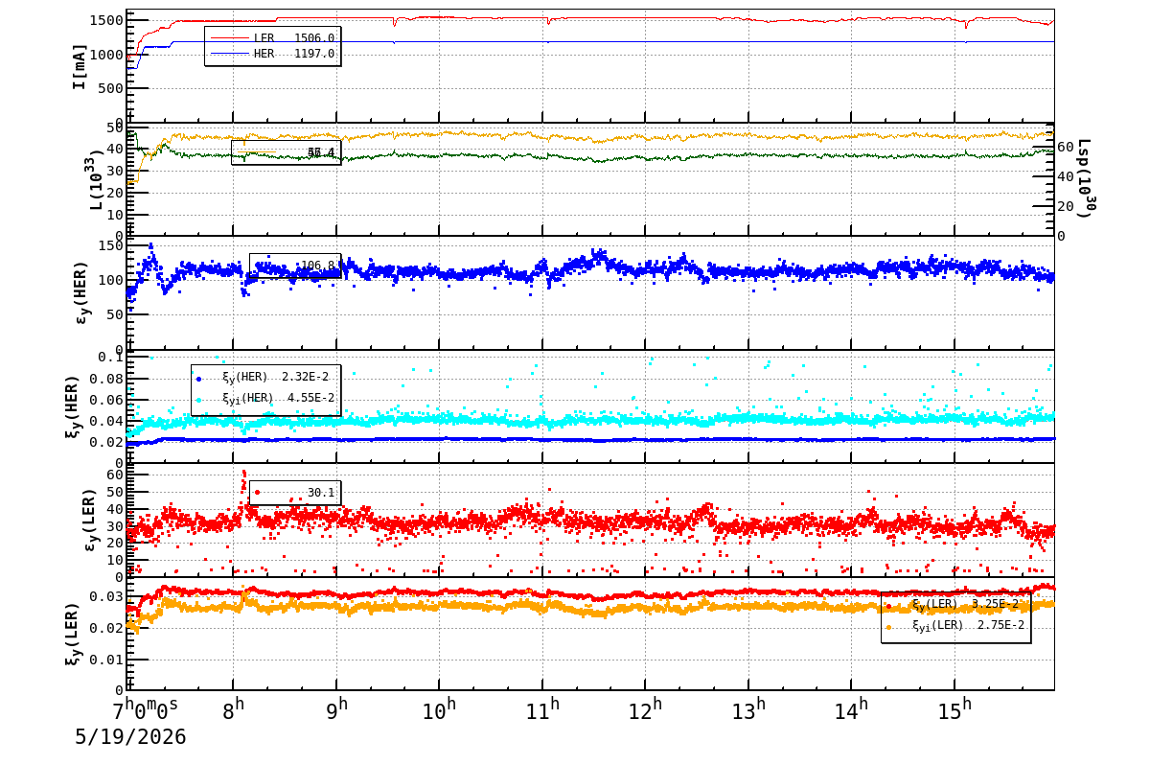Viewport: 1150px width, 765px height.
Task: Click the 9h time axis label
Action: (336, 710)
